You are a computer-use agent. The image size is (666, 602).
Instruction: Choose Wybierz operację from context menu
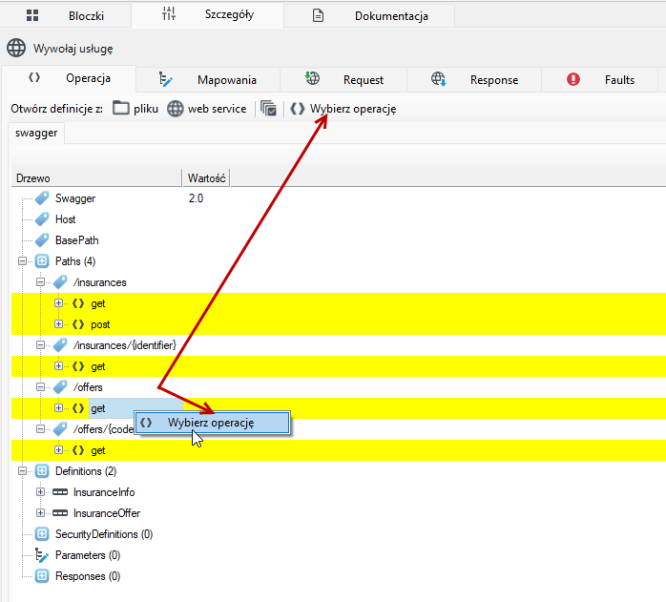tap(213, 423)
